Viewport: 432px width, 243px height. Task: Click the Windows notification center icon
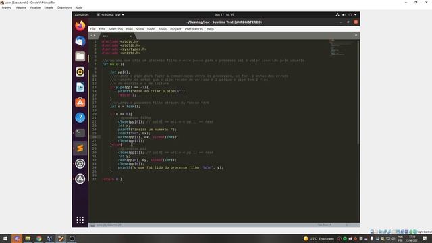(425, 238)
